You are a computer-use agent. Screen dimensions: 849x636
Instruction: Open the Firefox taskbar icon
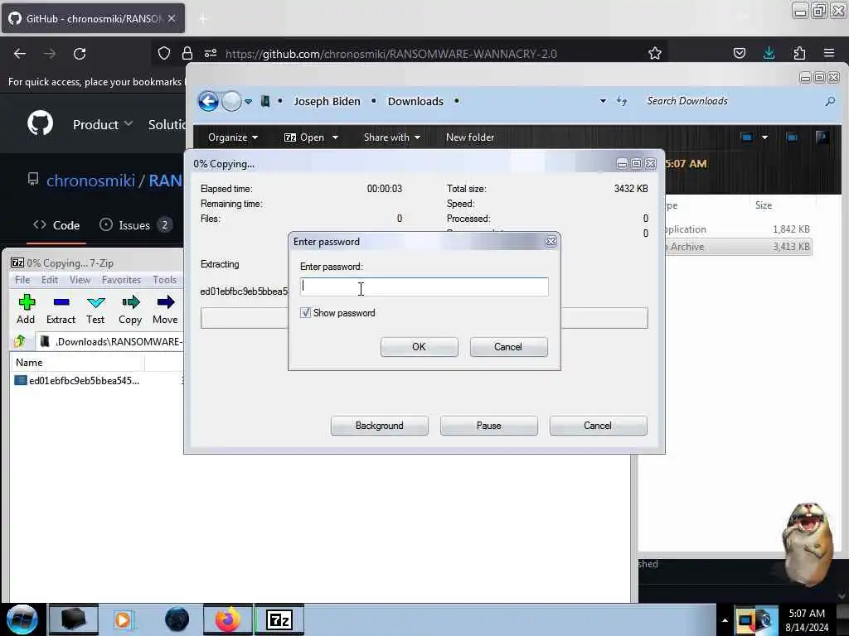point(228,619)
